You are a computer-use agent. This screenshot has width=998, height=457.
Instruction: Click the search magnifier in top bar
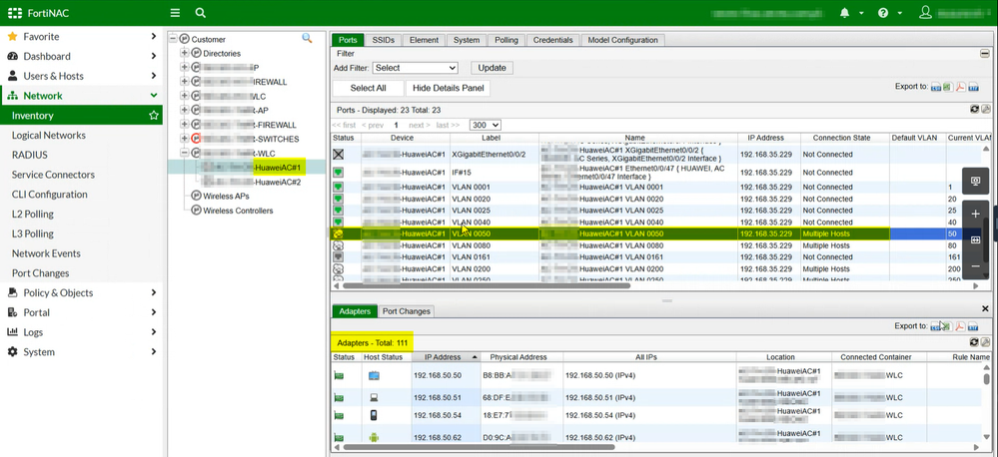tap(201, 13)
